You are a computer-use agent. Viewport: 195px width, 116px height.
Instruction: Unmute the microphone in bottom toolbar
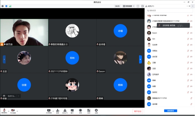[x=4, y=110]
